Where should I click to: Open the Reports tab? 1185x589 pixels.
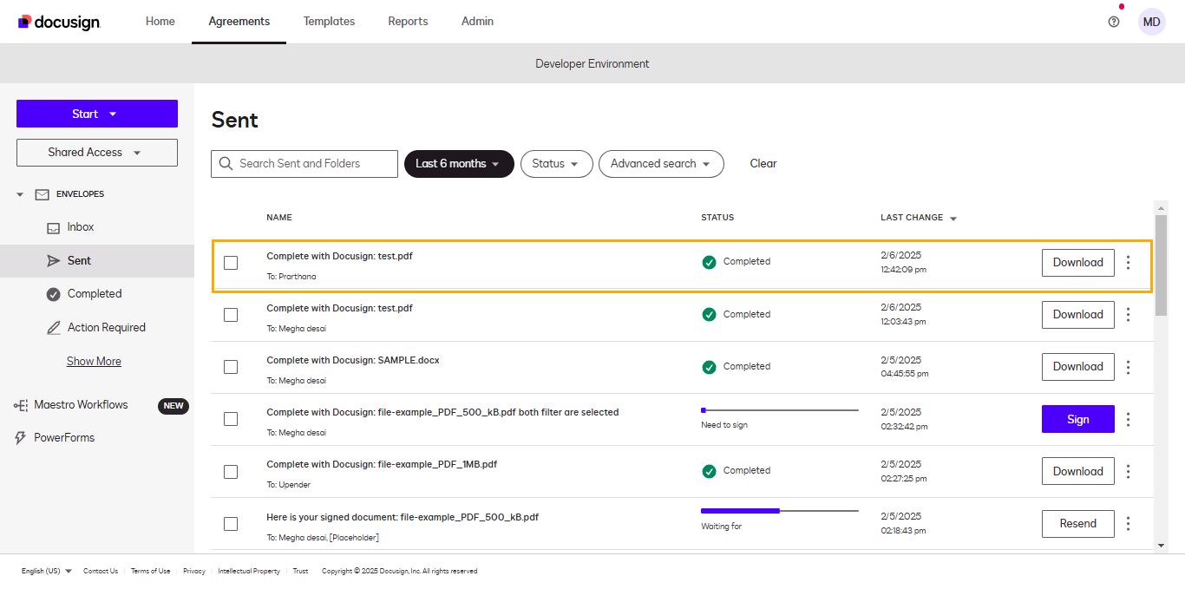(408, 22)
